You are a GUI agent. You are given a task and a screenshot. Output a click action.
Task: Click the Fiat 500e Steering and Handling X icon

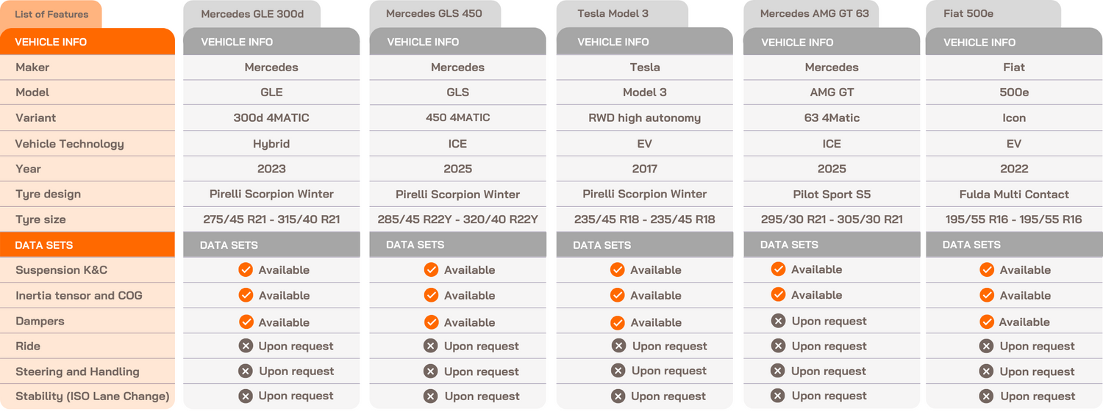(987, 371)
